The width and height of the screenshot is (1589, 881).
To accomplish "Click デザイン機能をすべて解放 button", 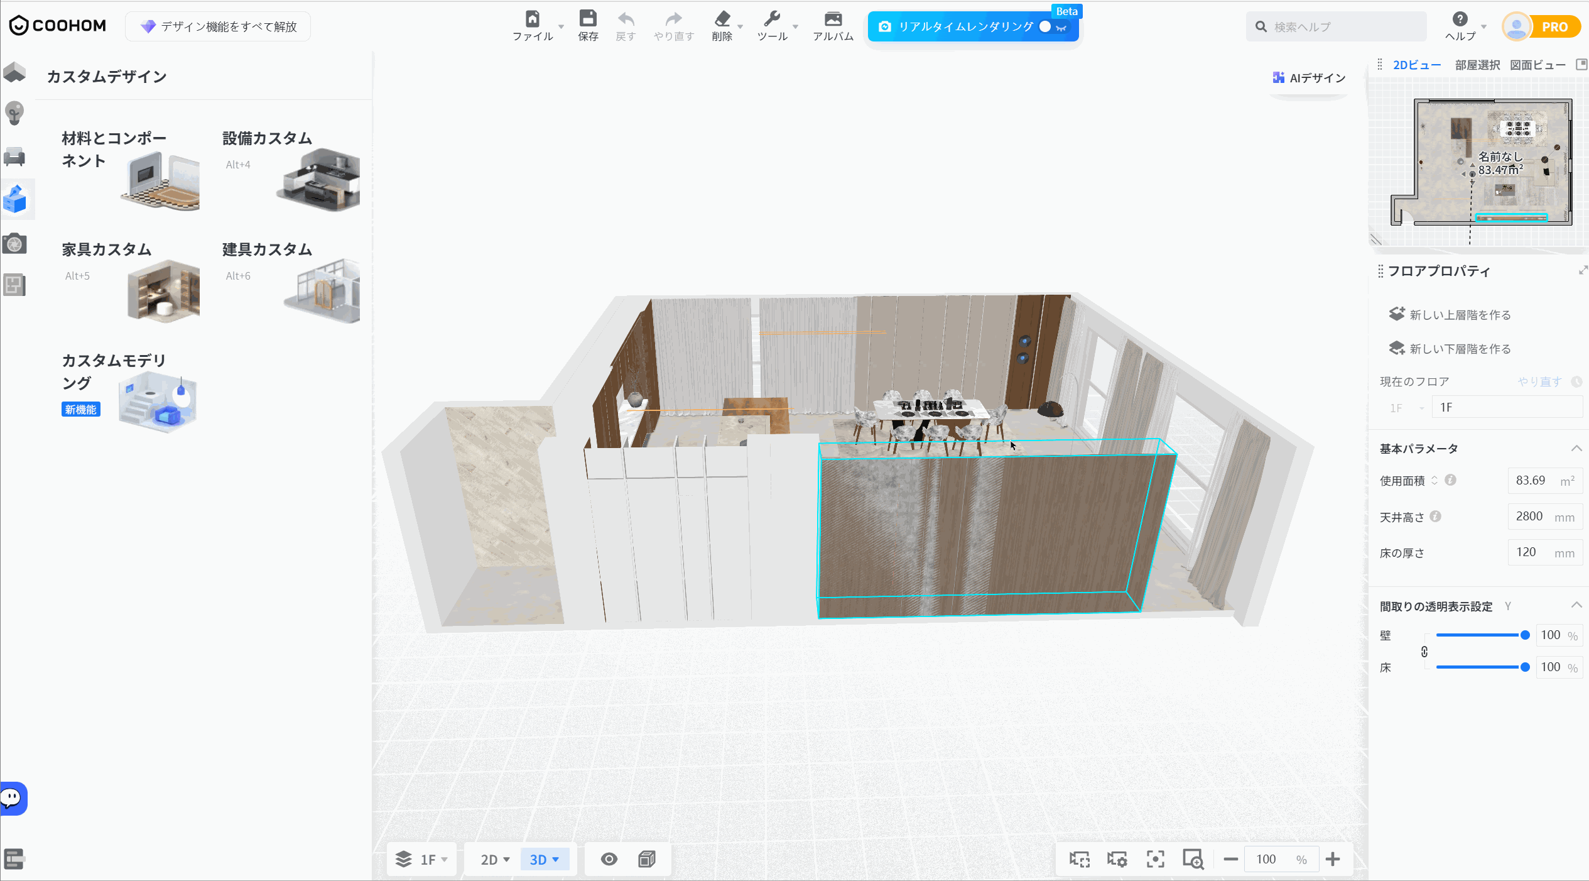I will [218, 26].
